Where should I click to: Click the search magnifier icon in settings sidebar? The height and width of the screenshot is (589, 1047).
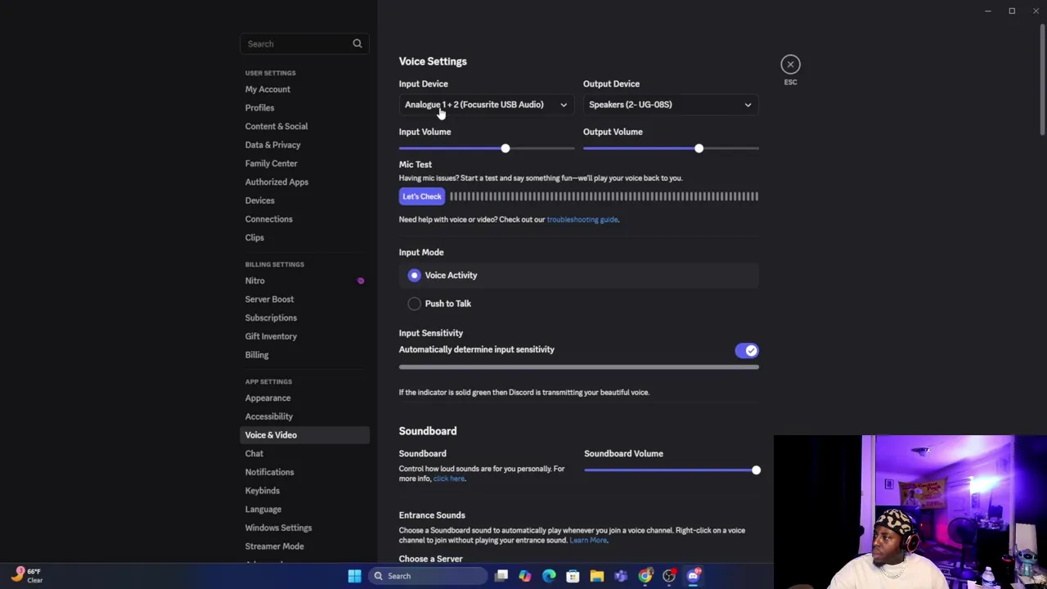point(357,43)
